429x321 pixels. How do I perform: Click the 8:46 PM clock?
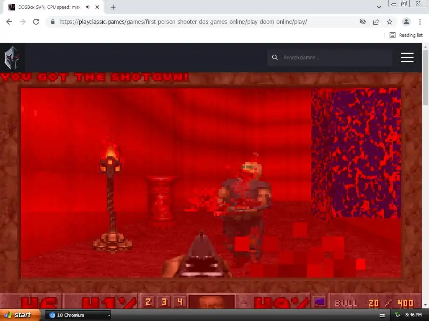[413, 315]
